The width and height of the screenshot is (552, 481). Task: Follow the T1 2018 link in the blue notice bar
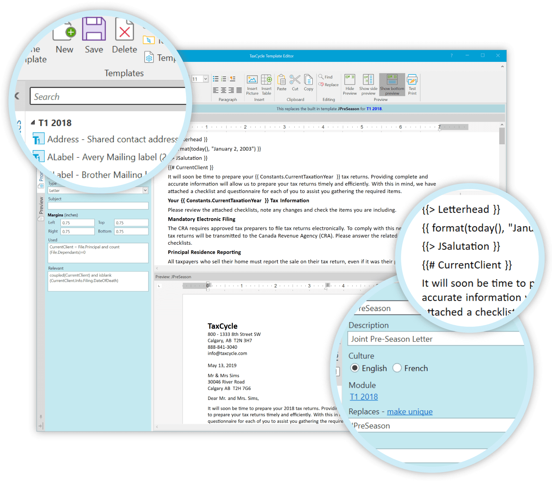tap(374, 109)
